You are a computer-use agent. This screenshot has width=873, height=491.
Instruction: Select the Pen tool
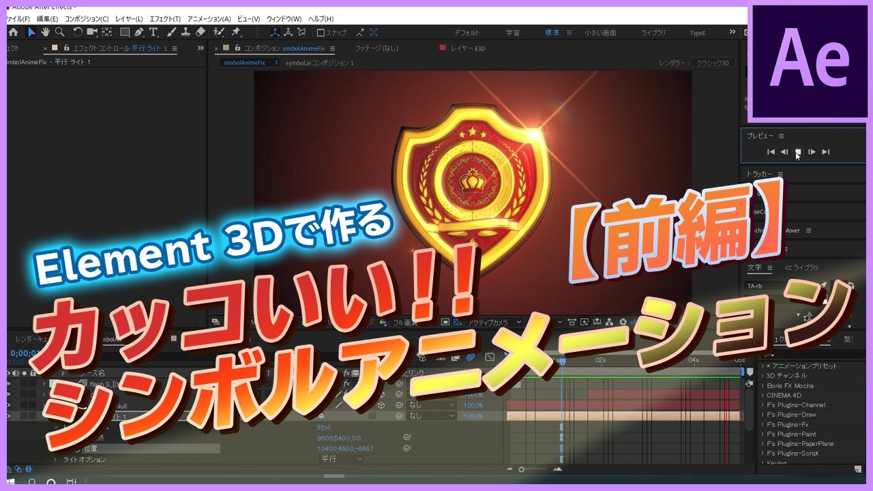[139, 32]
